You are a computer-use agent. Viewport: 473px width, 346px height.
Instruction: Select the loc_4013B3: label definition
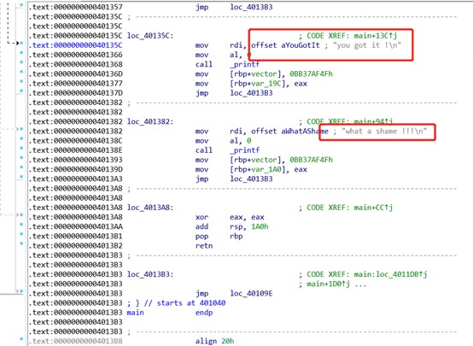pyautogui.click(x=150, y=274)
